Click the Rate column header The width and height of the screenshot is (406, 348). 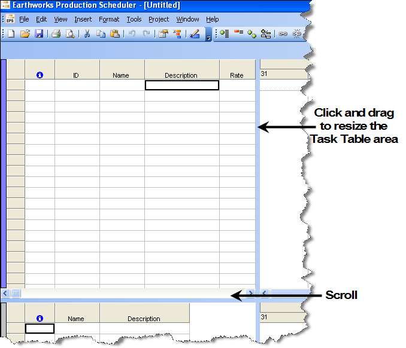pos(237,75)
